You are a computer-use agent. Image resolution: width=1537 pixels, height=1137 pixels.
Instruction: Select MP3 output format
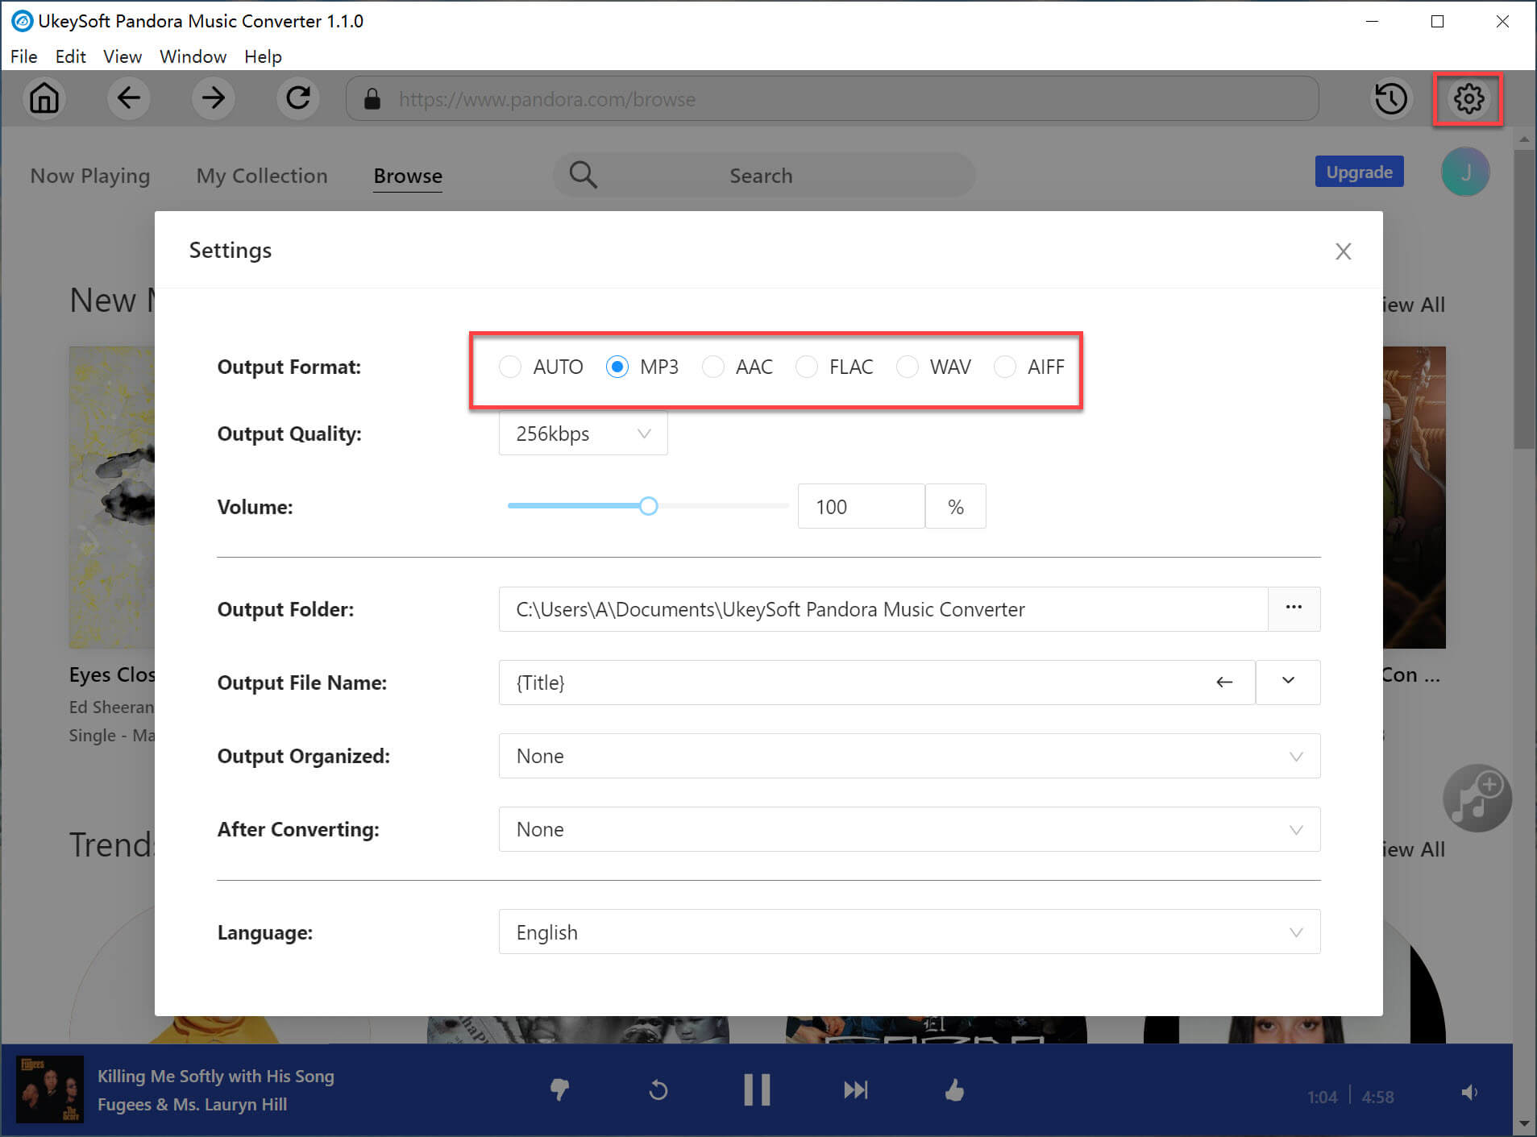[x=617, y=367]
